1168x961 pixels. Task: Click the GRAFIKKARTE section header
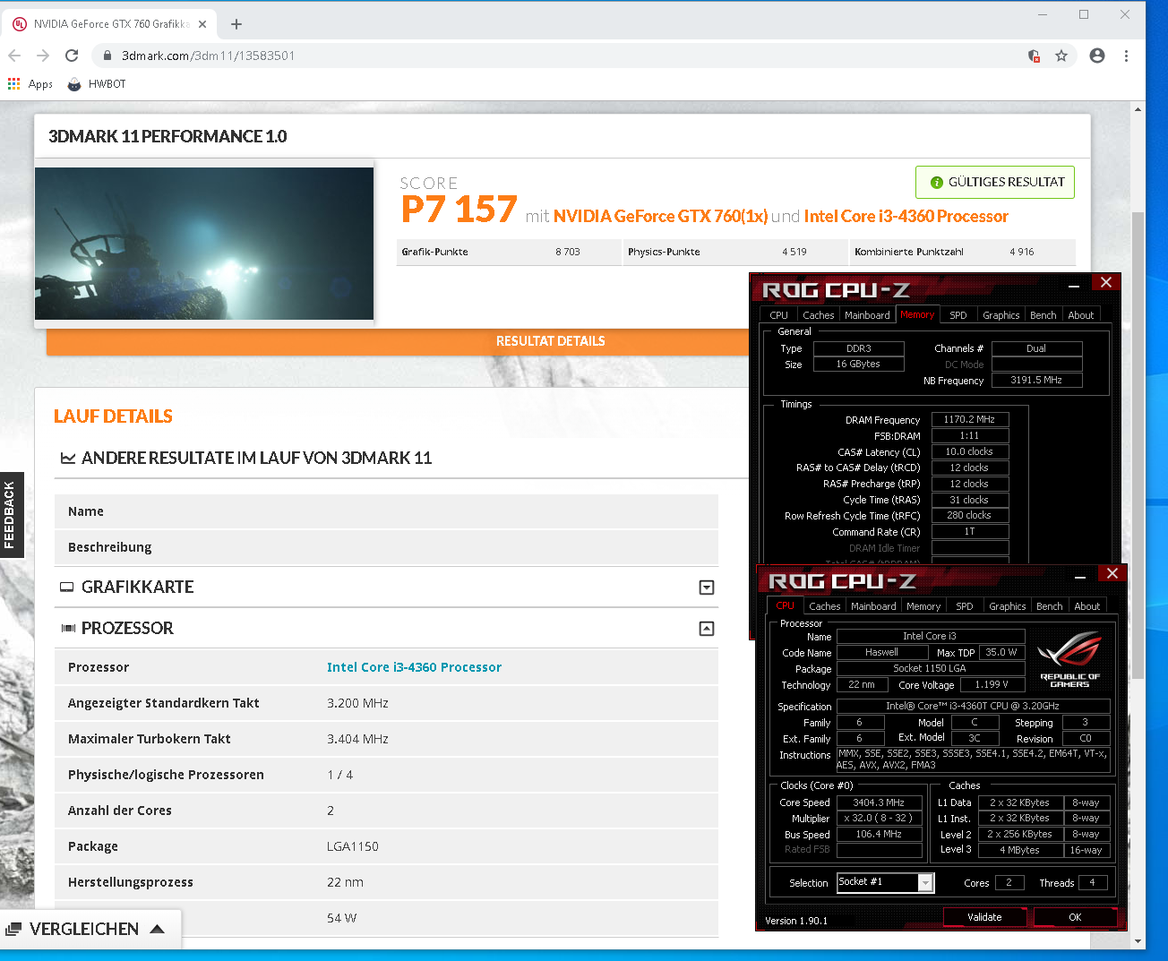tap(386, 588)
